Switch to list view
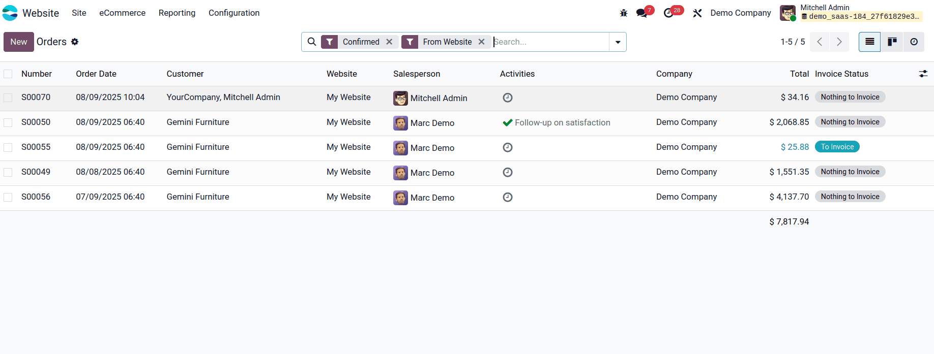Viewport: 934px width, 354px height. [870, 42]
